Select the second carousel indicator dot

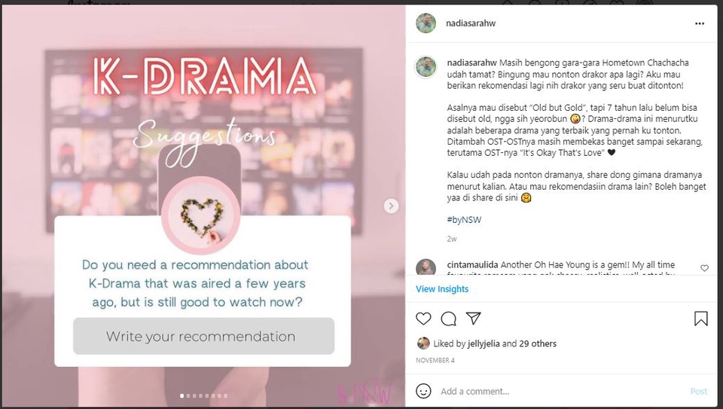[188, 395]
